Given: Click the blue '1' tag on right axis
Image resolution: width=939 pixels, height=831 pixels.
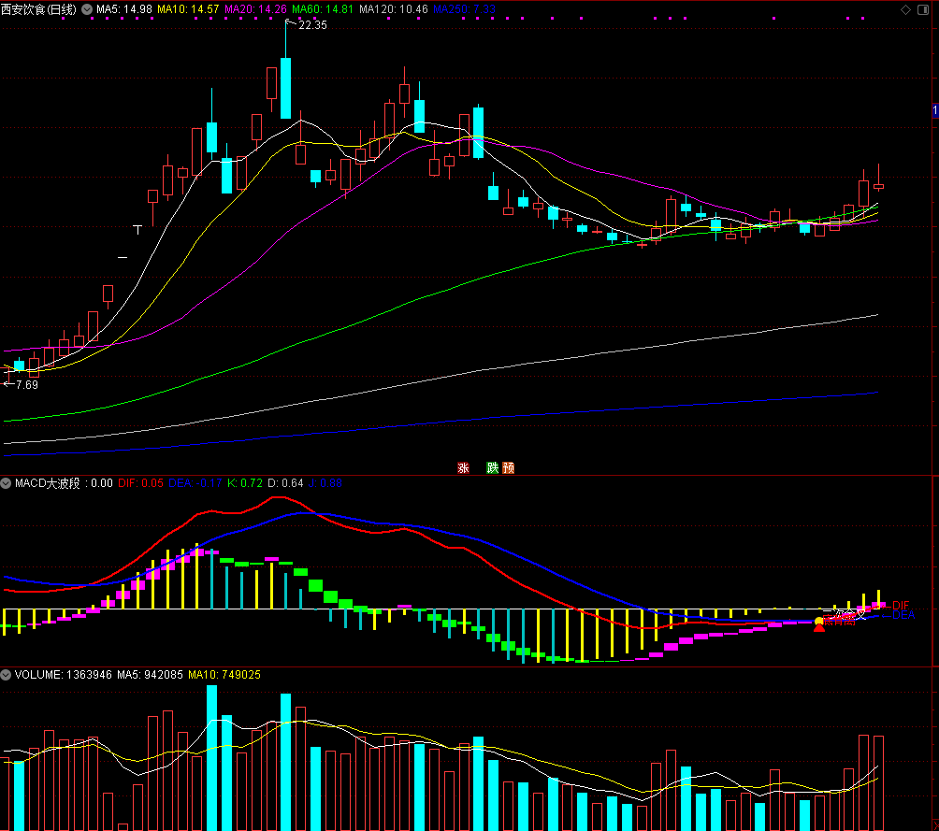Looking at the screenshot, I should tap(935, 110).
